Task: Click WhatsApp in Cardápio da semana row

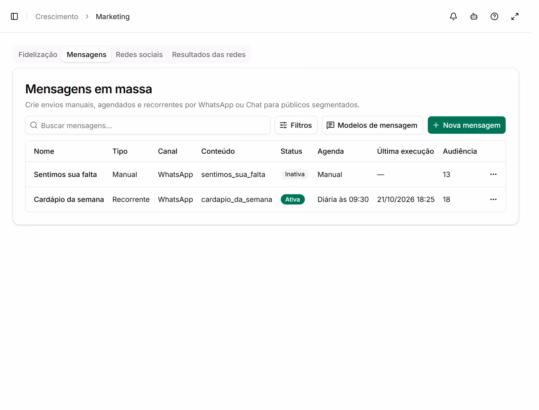Action: pos(175,199)
